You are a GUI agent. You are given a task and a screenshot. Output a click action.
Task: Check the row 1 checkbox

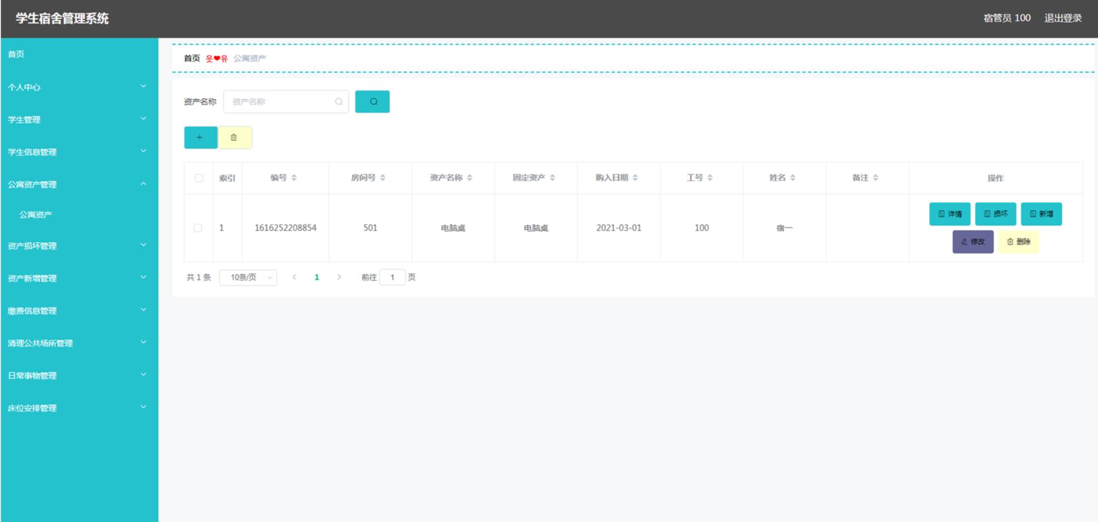tap(198, 228)
